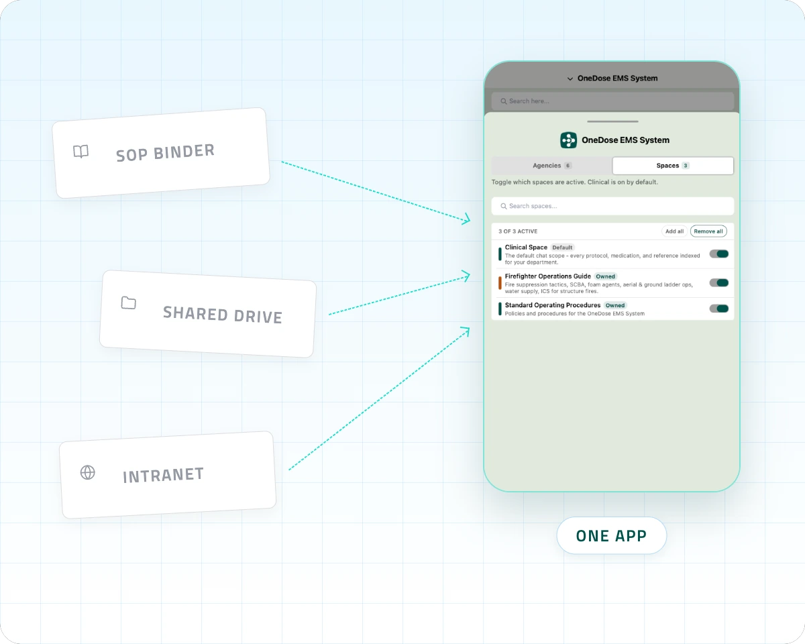Click the green color bar beside Clinical Space
The height and width of the screenshot is (644, 805).
point(500,254)
